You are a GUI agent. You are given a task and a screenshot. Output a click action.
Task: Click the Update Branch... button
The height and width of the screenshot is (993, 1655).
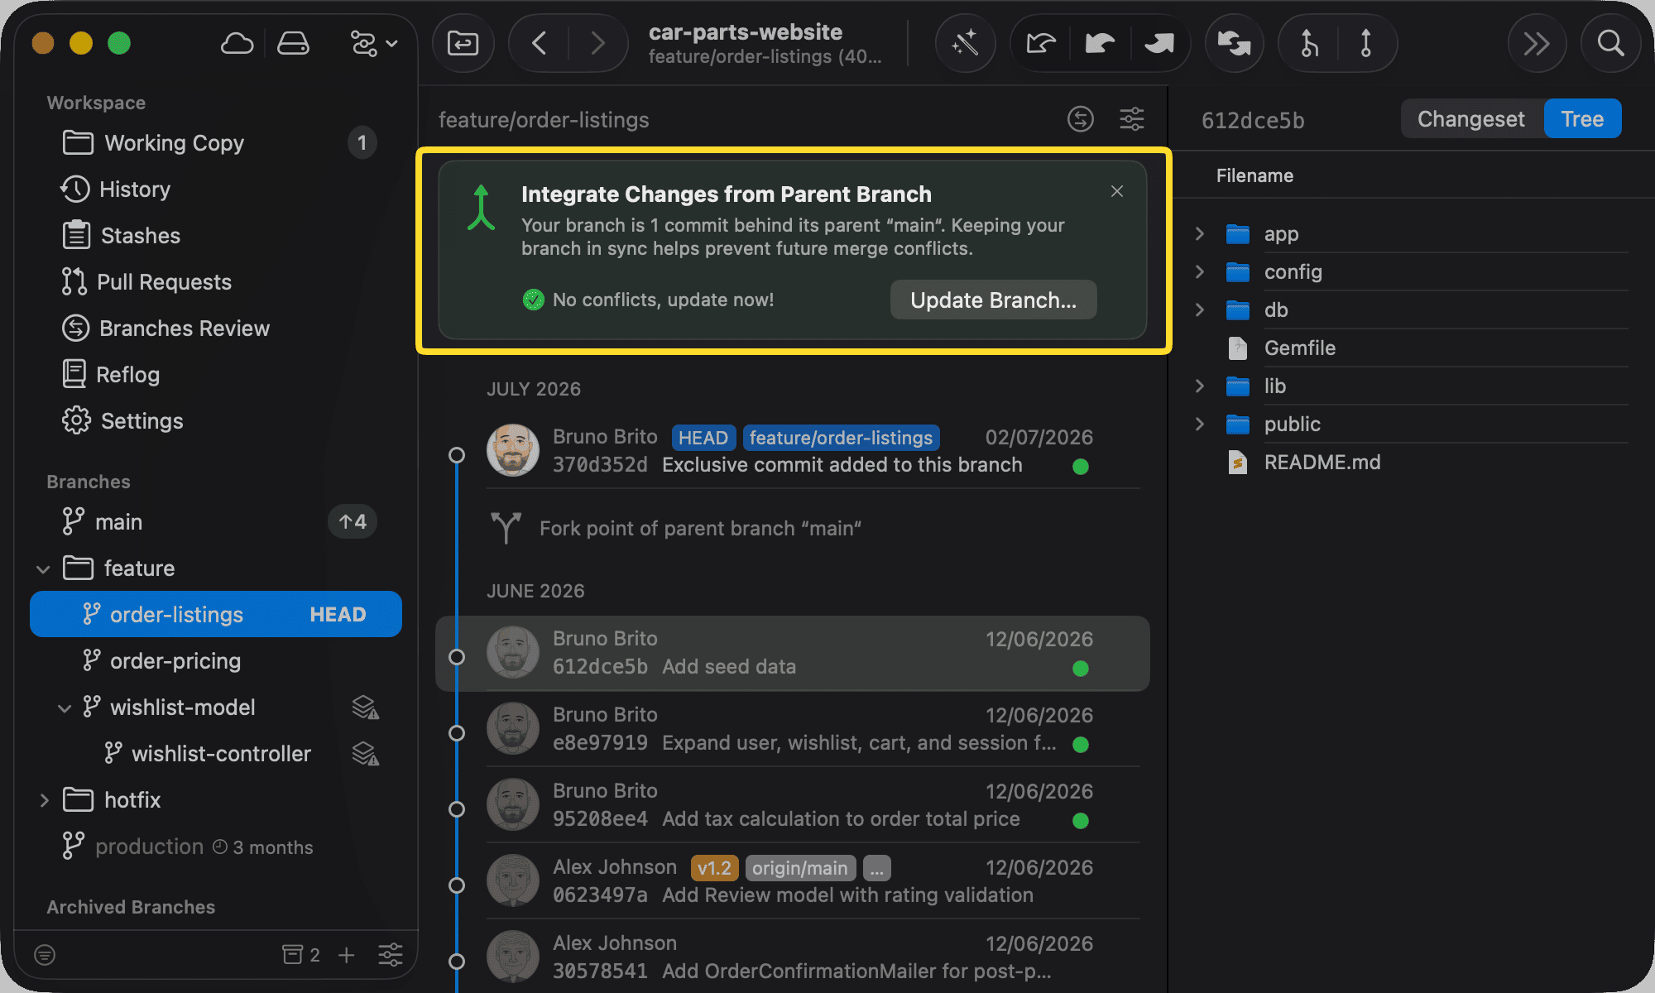pyautogui.click(x=993, y=300)
